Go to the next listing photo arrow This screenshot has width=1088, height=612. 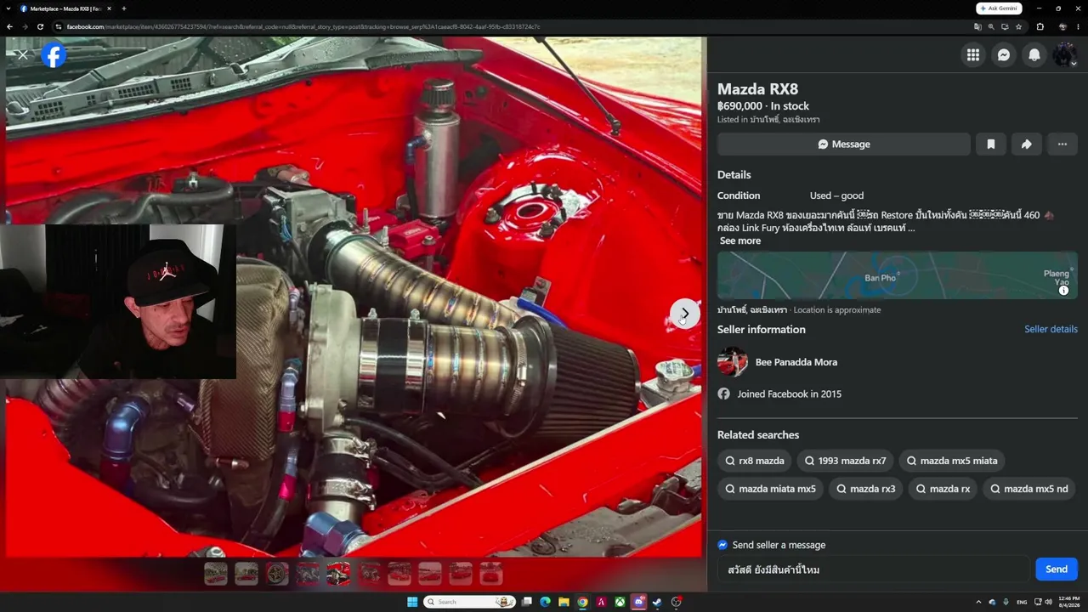[x=685, y=314]
